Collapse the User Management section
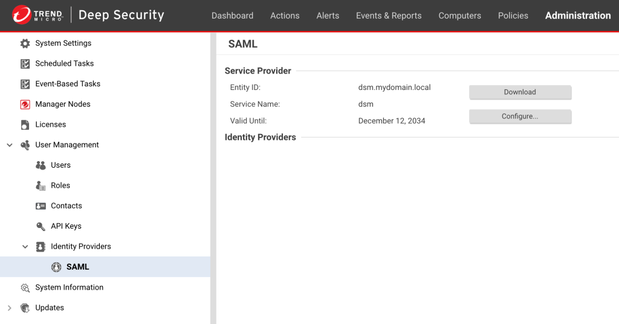Image resolution: width=619 pixels, height=324 pixels. coord(10,145)
